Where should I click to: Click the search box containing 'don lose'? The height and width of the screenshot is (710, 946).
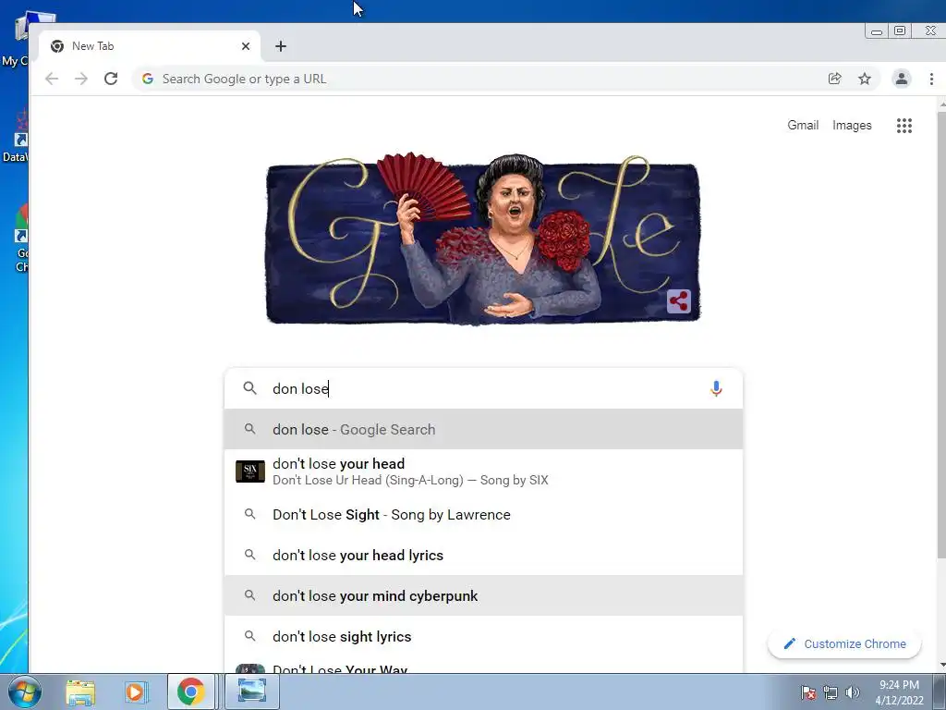point(483,388)
